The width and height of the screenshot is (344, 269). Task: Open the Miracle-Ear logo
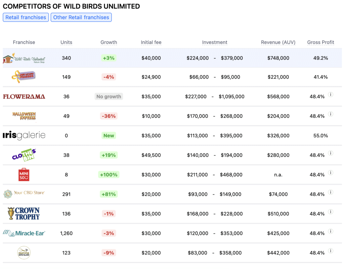[24, 233]
